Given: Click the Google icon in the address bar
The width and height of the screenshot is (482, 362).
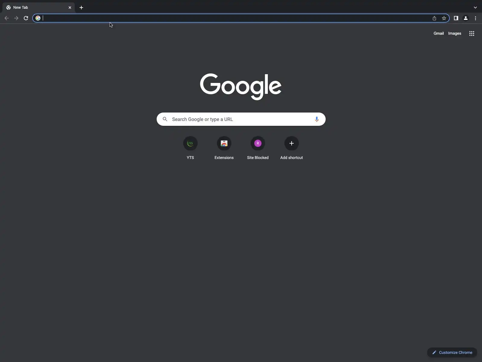Looking at the screenshot, I should [x=38, y=18].
